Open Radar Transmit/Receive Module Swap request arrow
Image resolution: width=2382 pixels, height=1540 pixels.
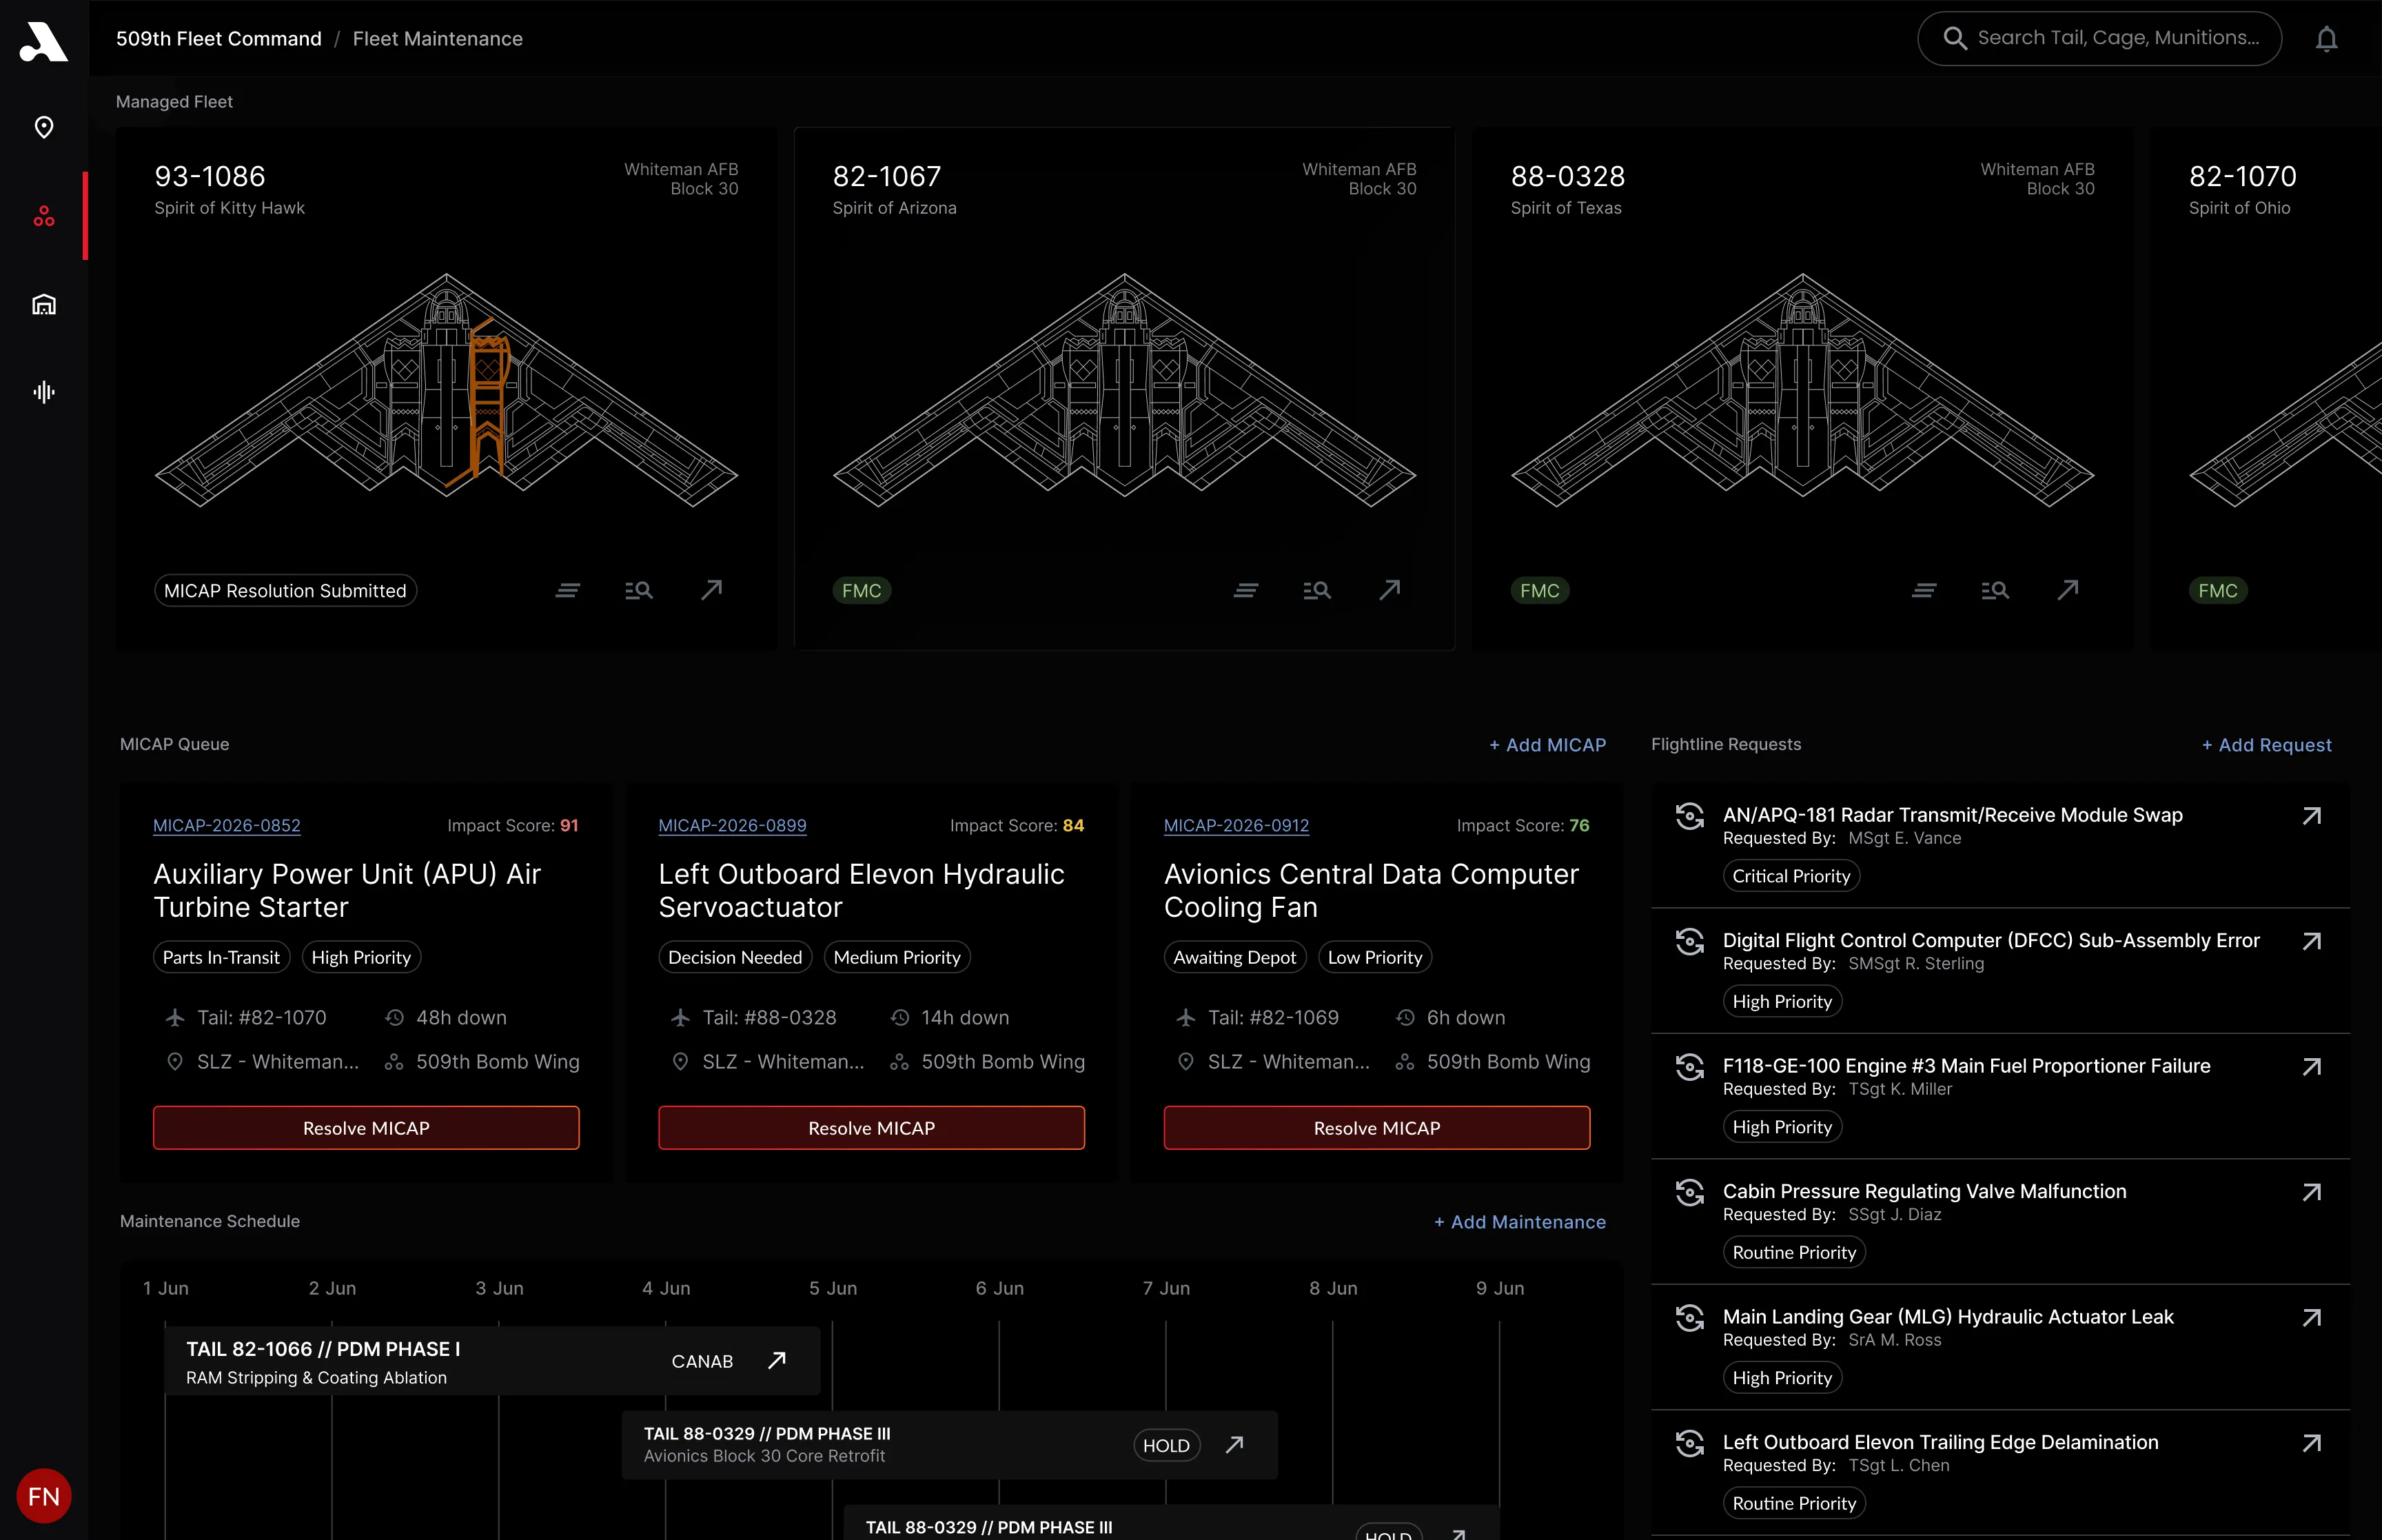[2311, 816]
